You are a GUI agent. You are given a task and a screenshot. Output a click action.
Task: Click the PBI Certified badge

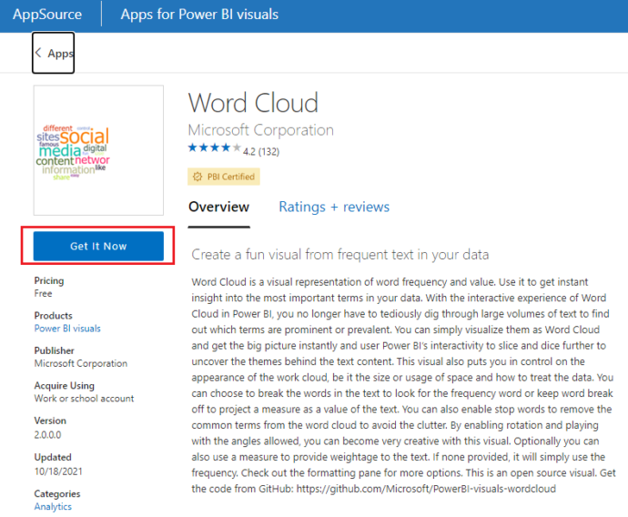[x=224, y=177]
